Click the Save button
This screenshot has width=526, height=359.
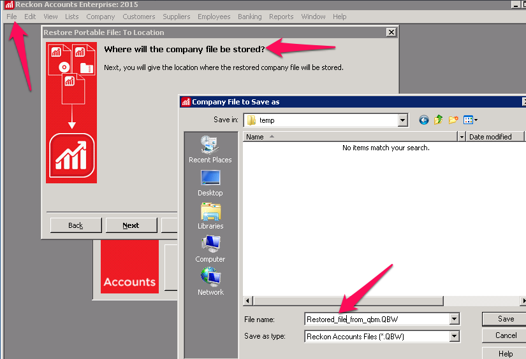pyautogui.click(x=506, y=319)
